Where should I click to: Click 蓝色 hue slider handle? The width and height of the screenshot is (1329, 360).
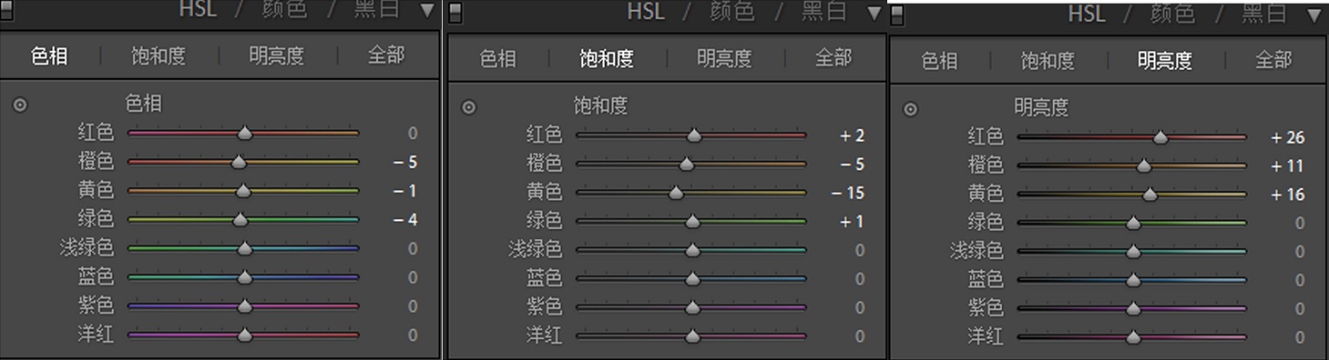(244, 278)
